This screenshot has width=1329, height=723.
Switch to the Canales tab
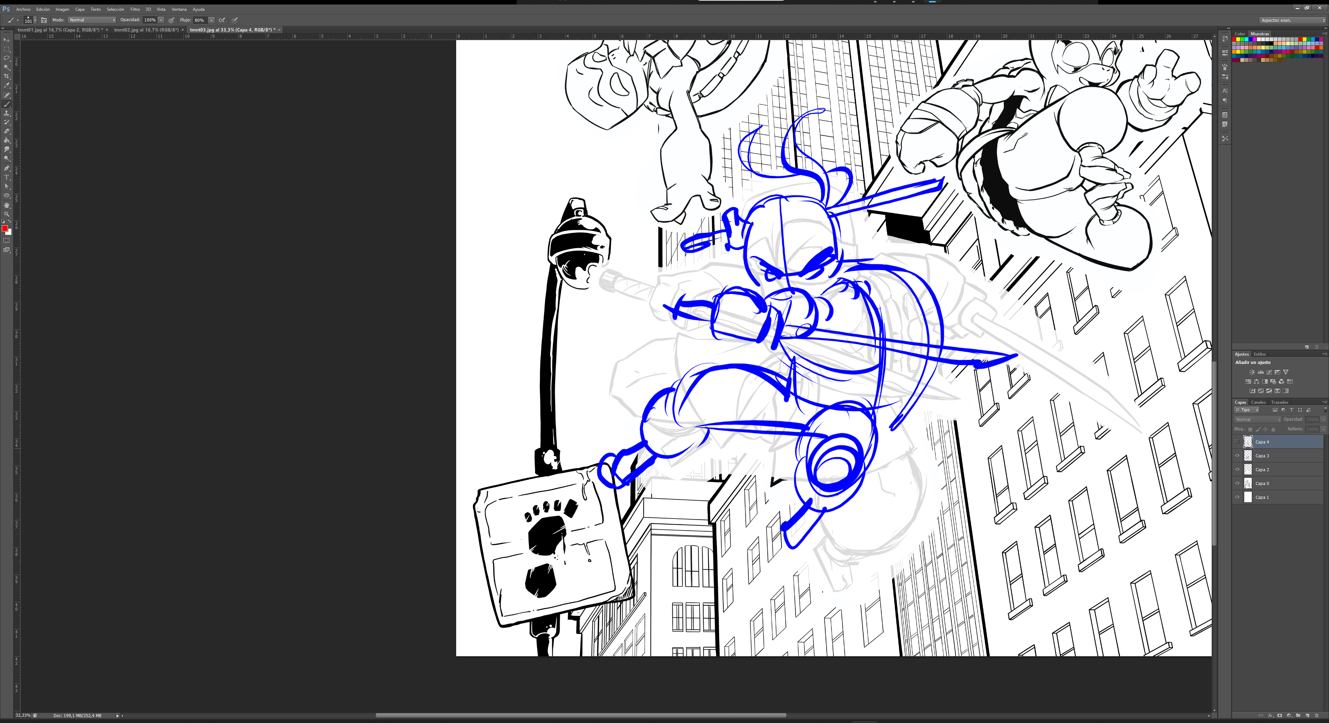[x=1258, y=402]
